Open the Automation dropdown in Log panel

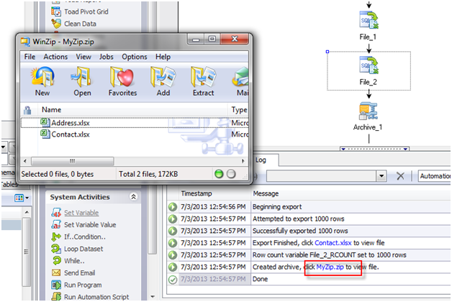tap(435, 175)
